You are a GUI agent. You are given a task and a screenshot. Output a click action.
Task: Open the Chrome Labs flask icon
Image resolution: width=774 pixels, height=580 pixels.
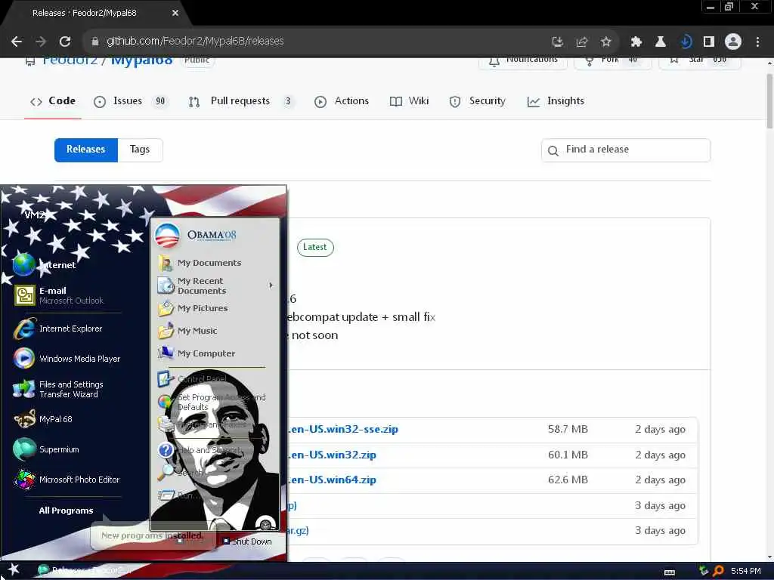[660, 42]
